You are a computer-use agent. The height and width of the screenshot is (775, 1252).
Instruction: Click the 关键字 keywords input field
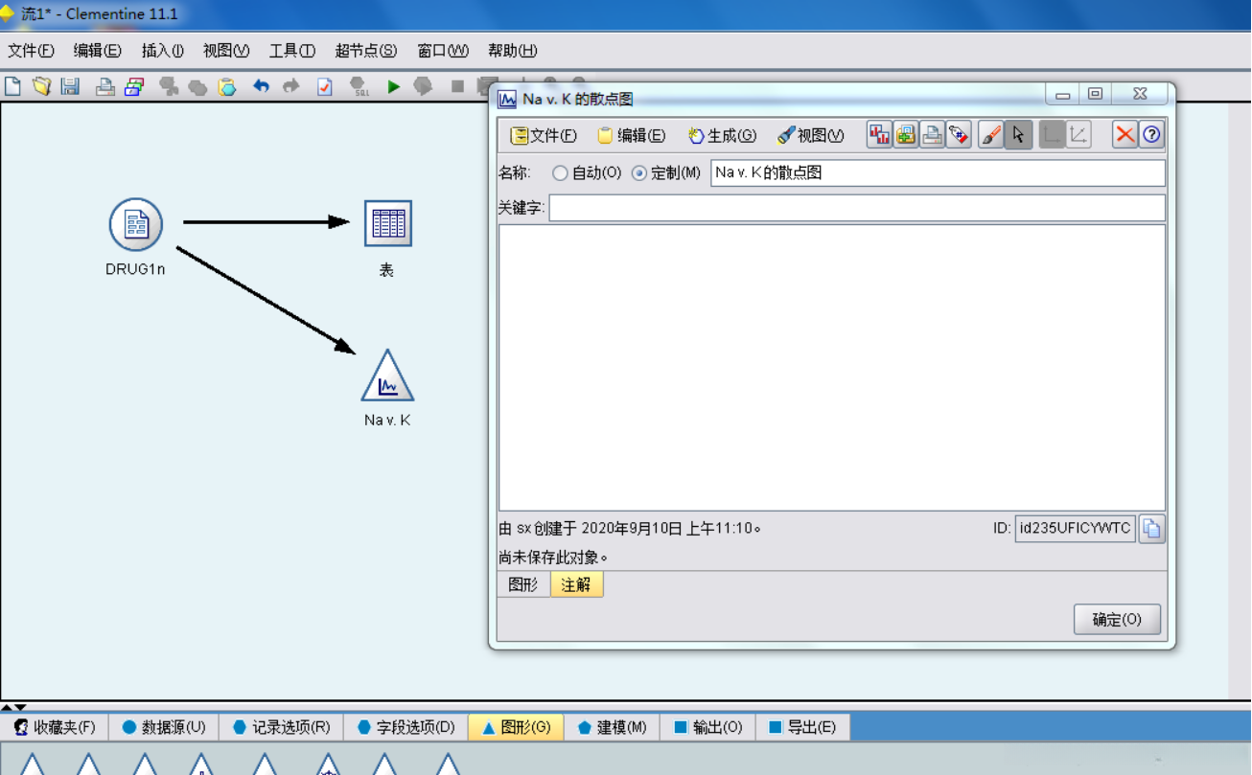[x=857, y=208]
